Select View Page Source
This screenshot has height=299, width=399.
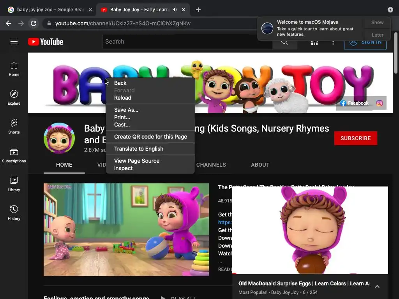tap(150, 161)
